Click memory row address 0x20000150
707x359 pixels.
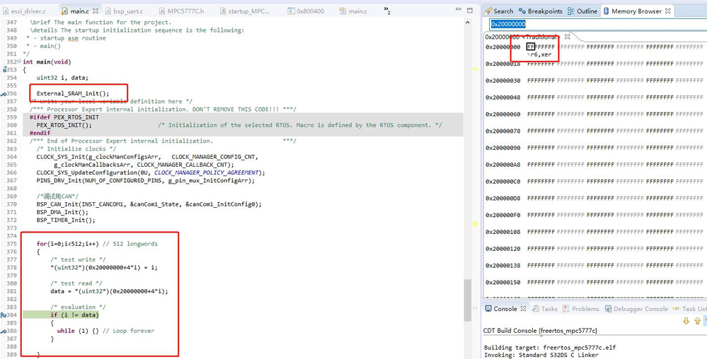click(502, 283)
